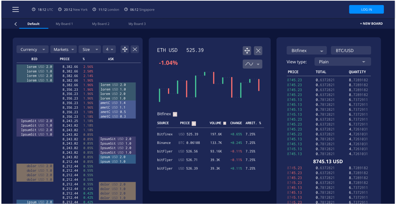
Task: Select bitFlyer row priced USD 526.56
Action: click(210, 152)
